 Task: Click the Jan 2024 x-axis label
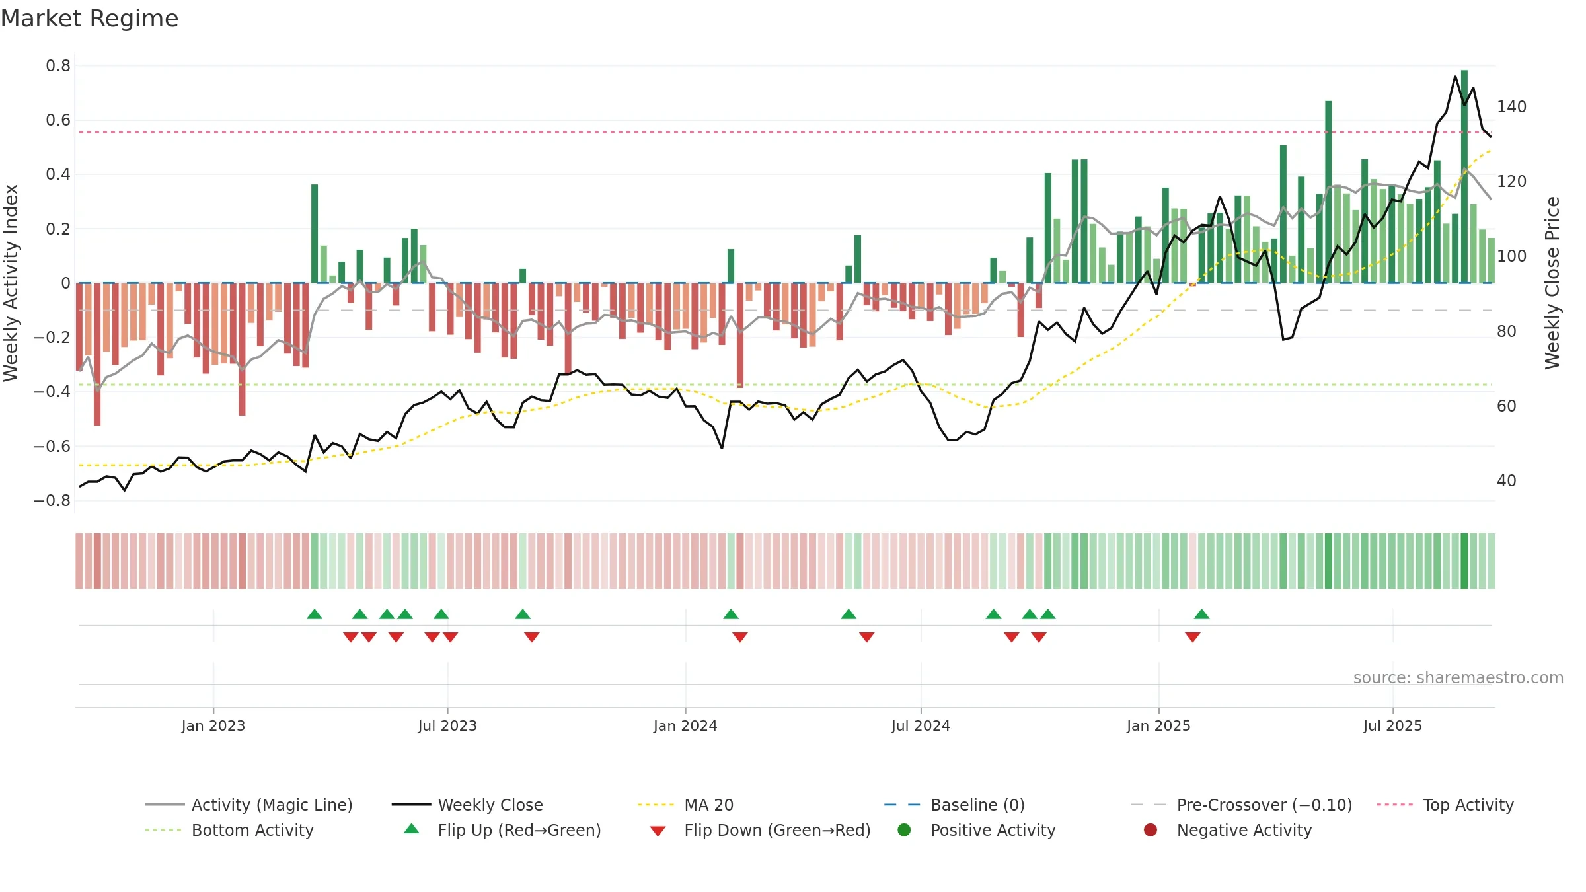tap(685, 725)
